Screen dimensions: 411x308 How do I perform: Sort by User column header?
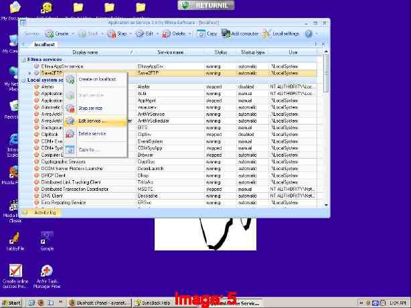293,52
